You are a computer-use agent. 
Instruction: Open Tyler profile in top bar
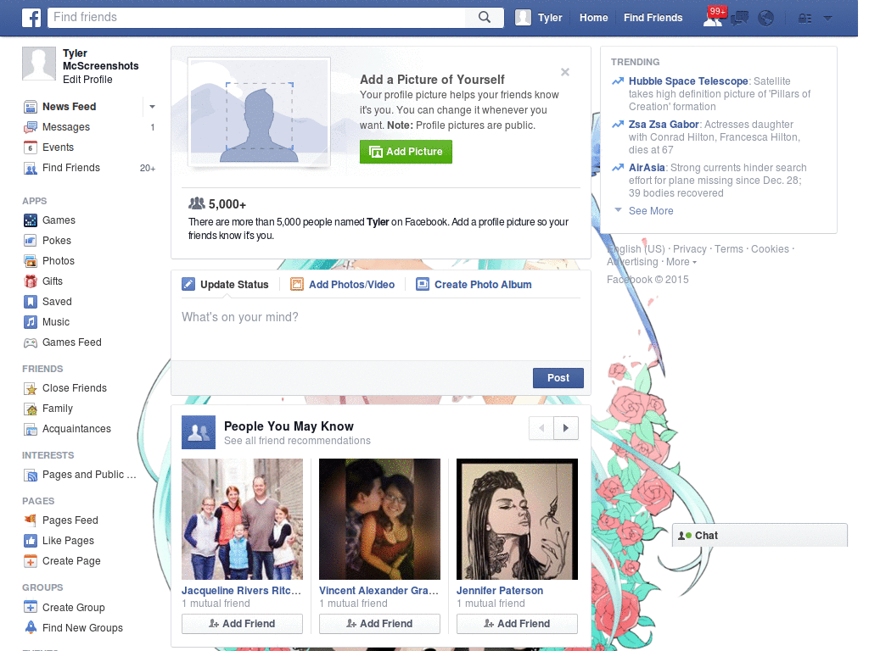(539, 18)
